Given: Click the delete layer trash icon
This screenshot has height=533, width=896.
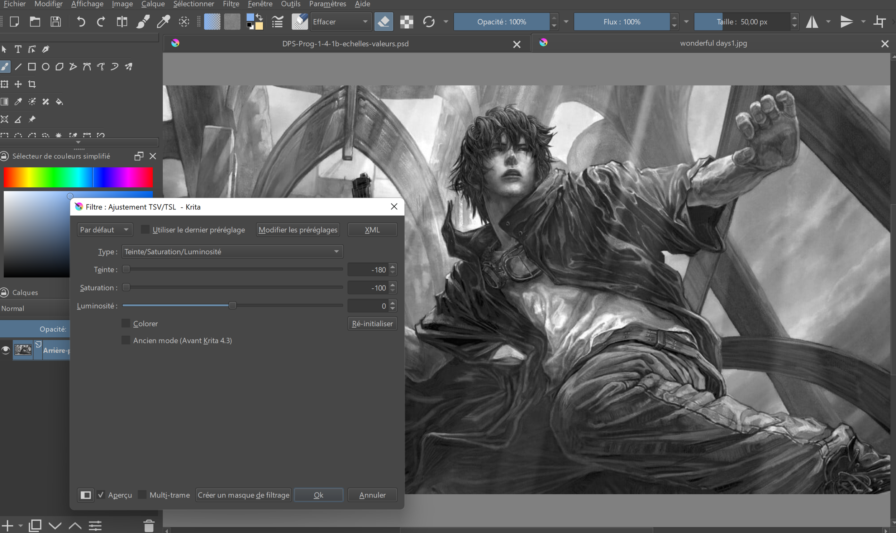Looking at the screenshot, I should click(x=149, y=526).
